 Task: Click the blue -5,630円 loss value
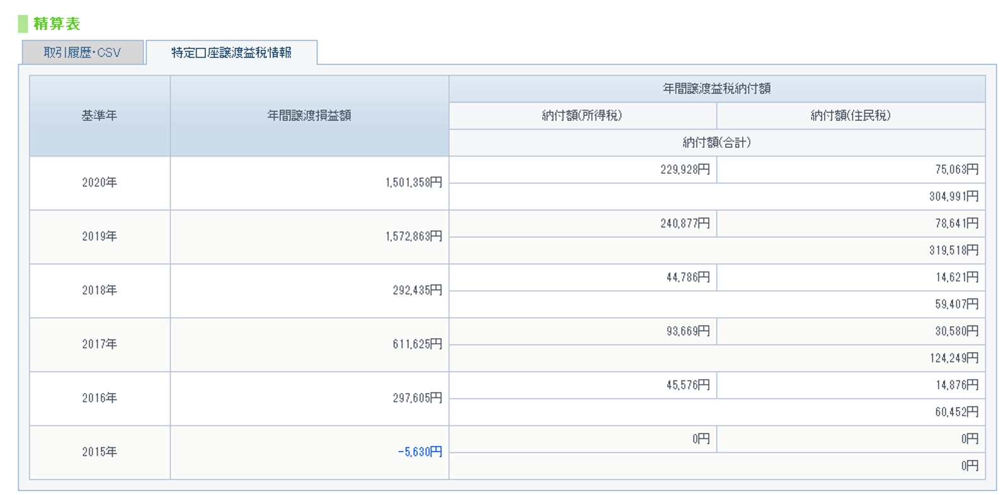[420, 452]
